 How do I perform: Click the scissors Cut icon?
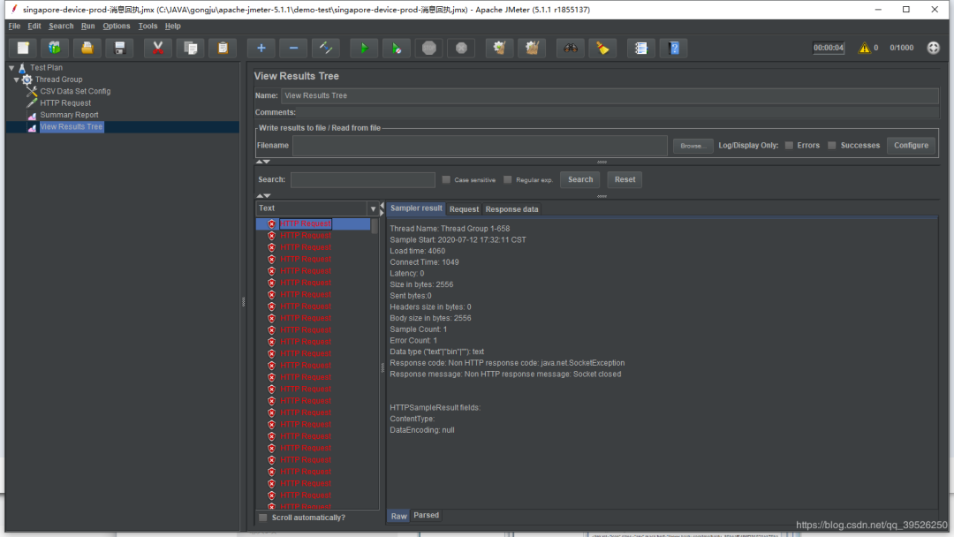tap(157, 48)
